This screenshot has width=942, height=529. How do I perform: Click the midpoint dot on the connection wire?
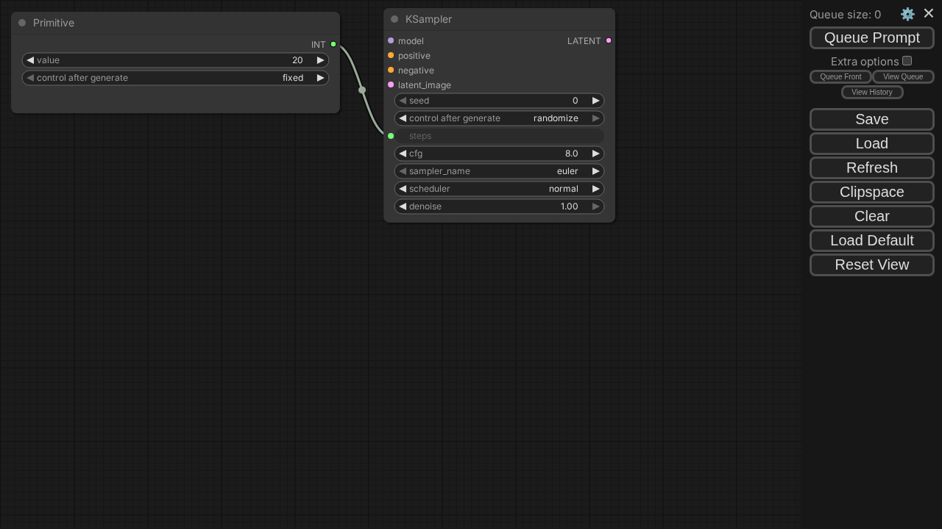pyautogui.click(x=362, y=90)
